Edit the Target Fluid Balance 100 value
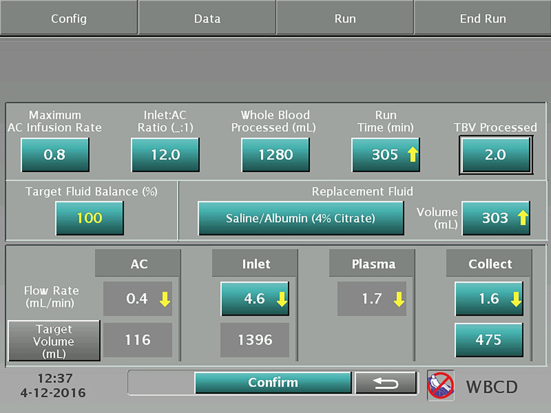 90,218
